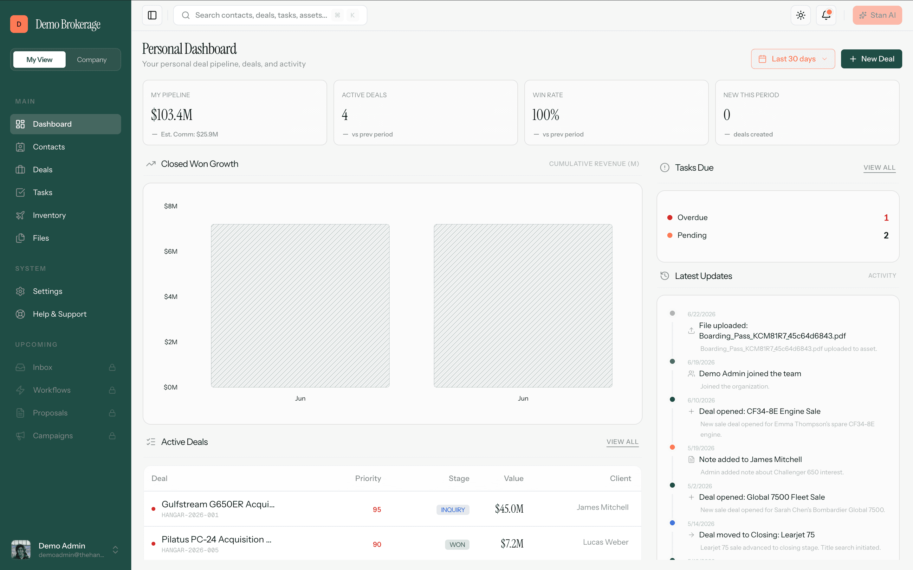Screen dimensions: 913x570
Task: Click the locked Inbox item
Action: [66, 367]
